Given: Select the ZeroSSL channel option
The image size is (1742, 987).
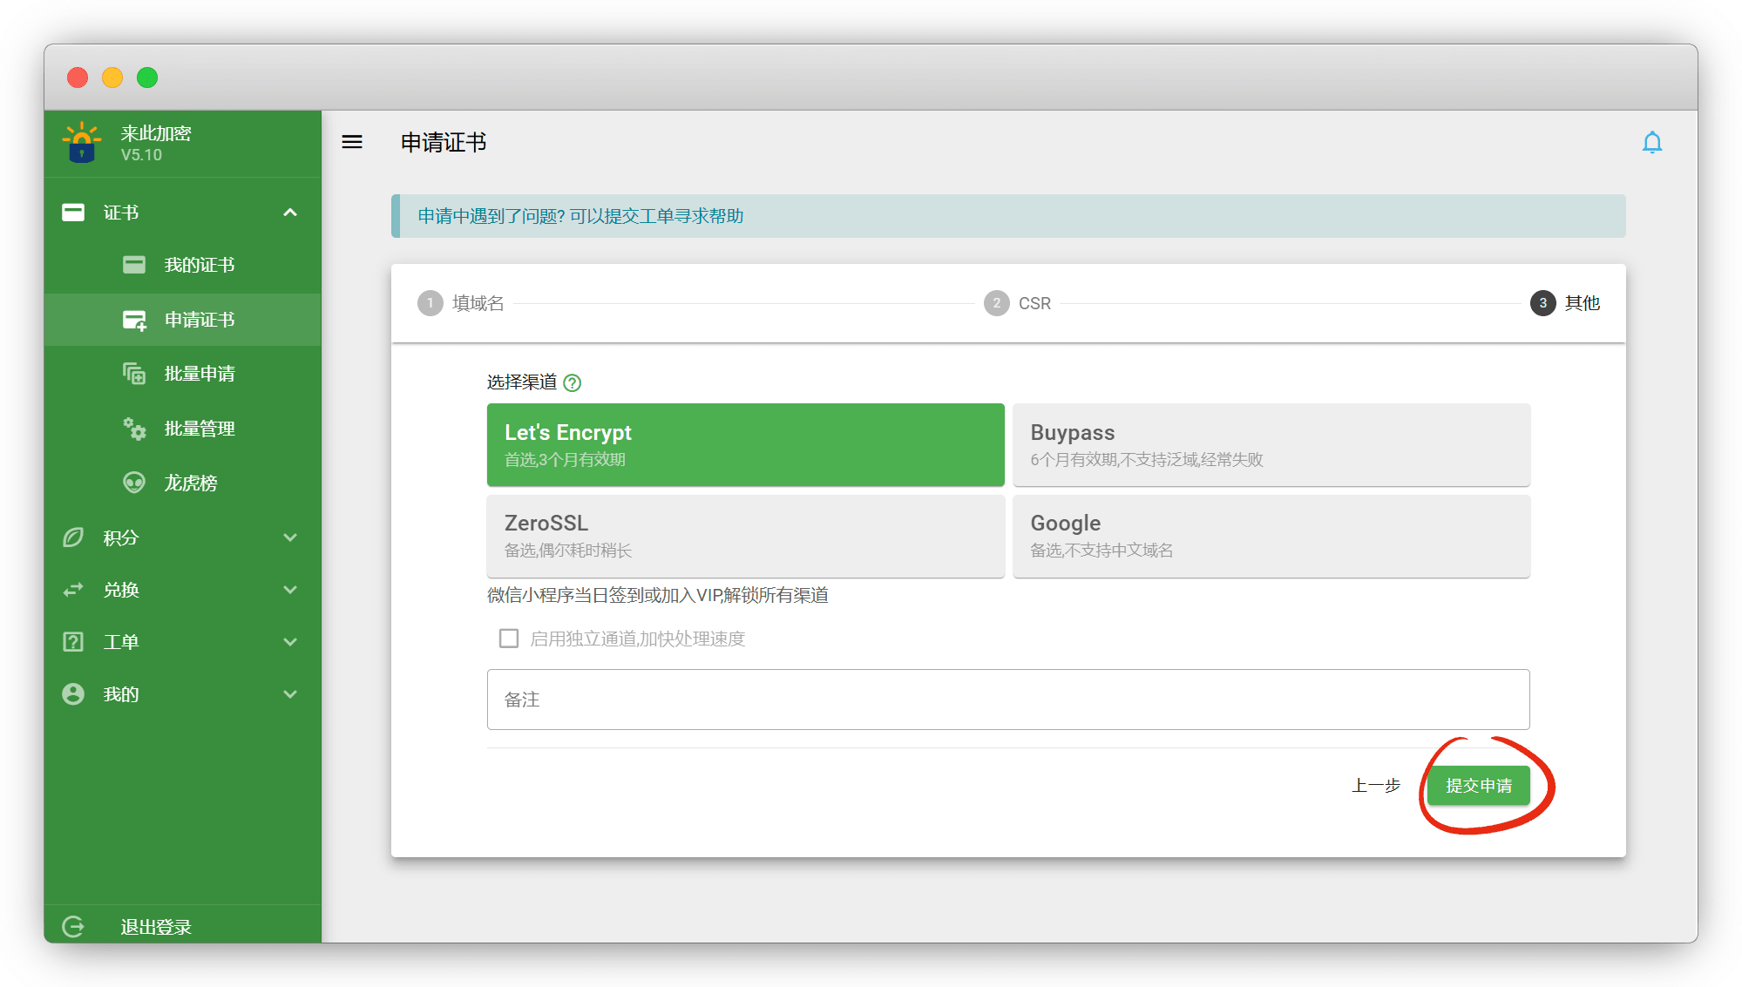Looking at the screenshot, I should point(745,535).
